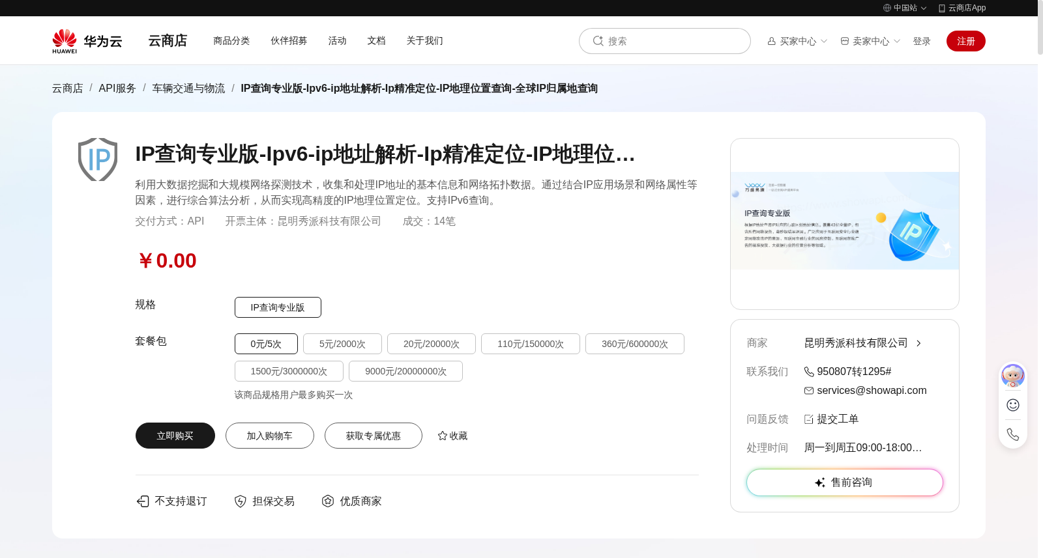Expand the 买家中心 dropdown
The width and height of the screenshot is (1043, 558).
[x=824, y=41]
